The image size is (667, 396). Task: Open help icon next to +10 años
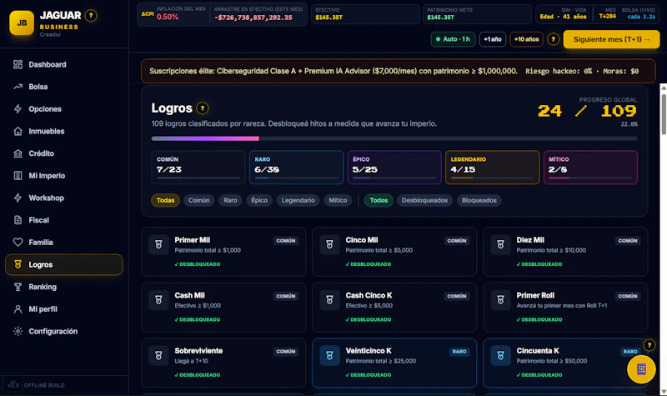pyautogui.click(x=553, y=39)
